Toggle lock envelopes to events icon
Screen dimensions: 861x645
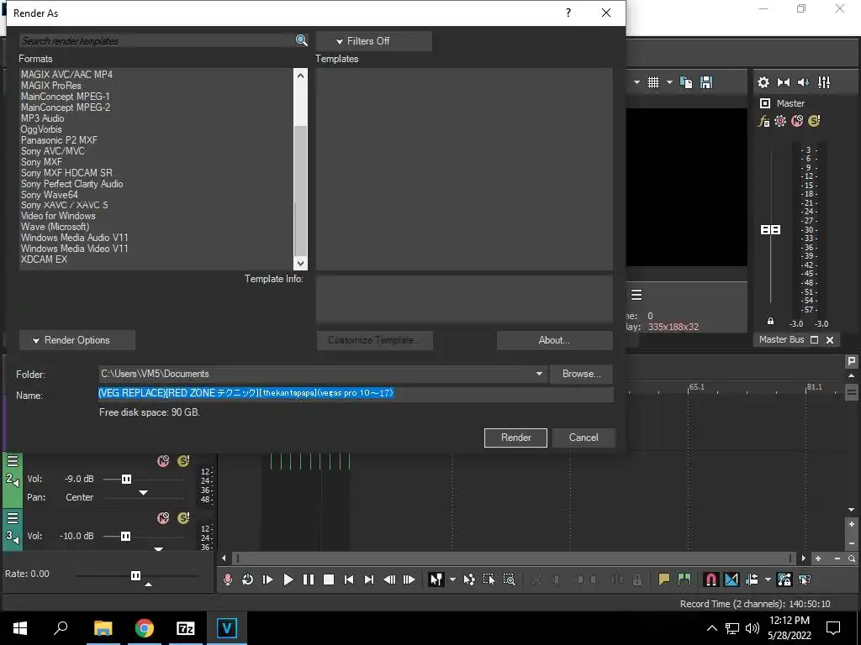[x=784, y=579]
